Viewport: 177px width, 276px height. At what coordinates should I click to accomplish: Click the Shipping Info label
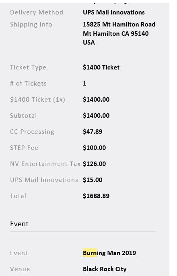click(31, 24)
